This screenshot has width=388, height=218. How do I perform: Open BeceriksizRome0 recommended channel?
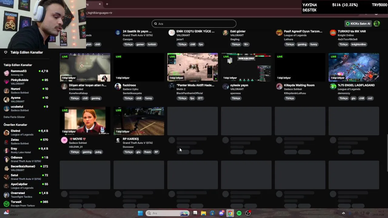coord(26,168)
